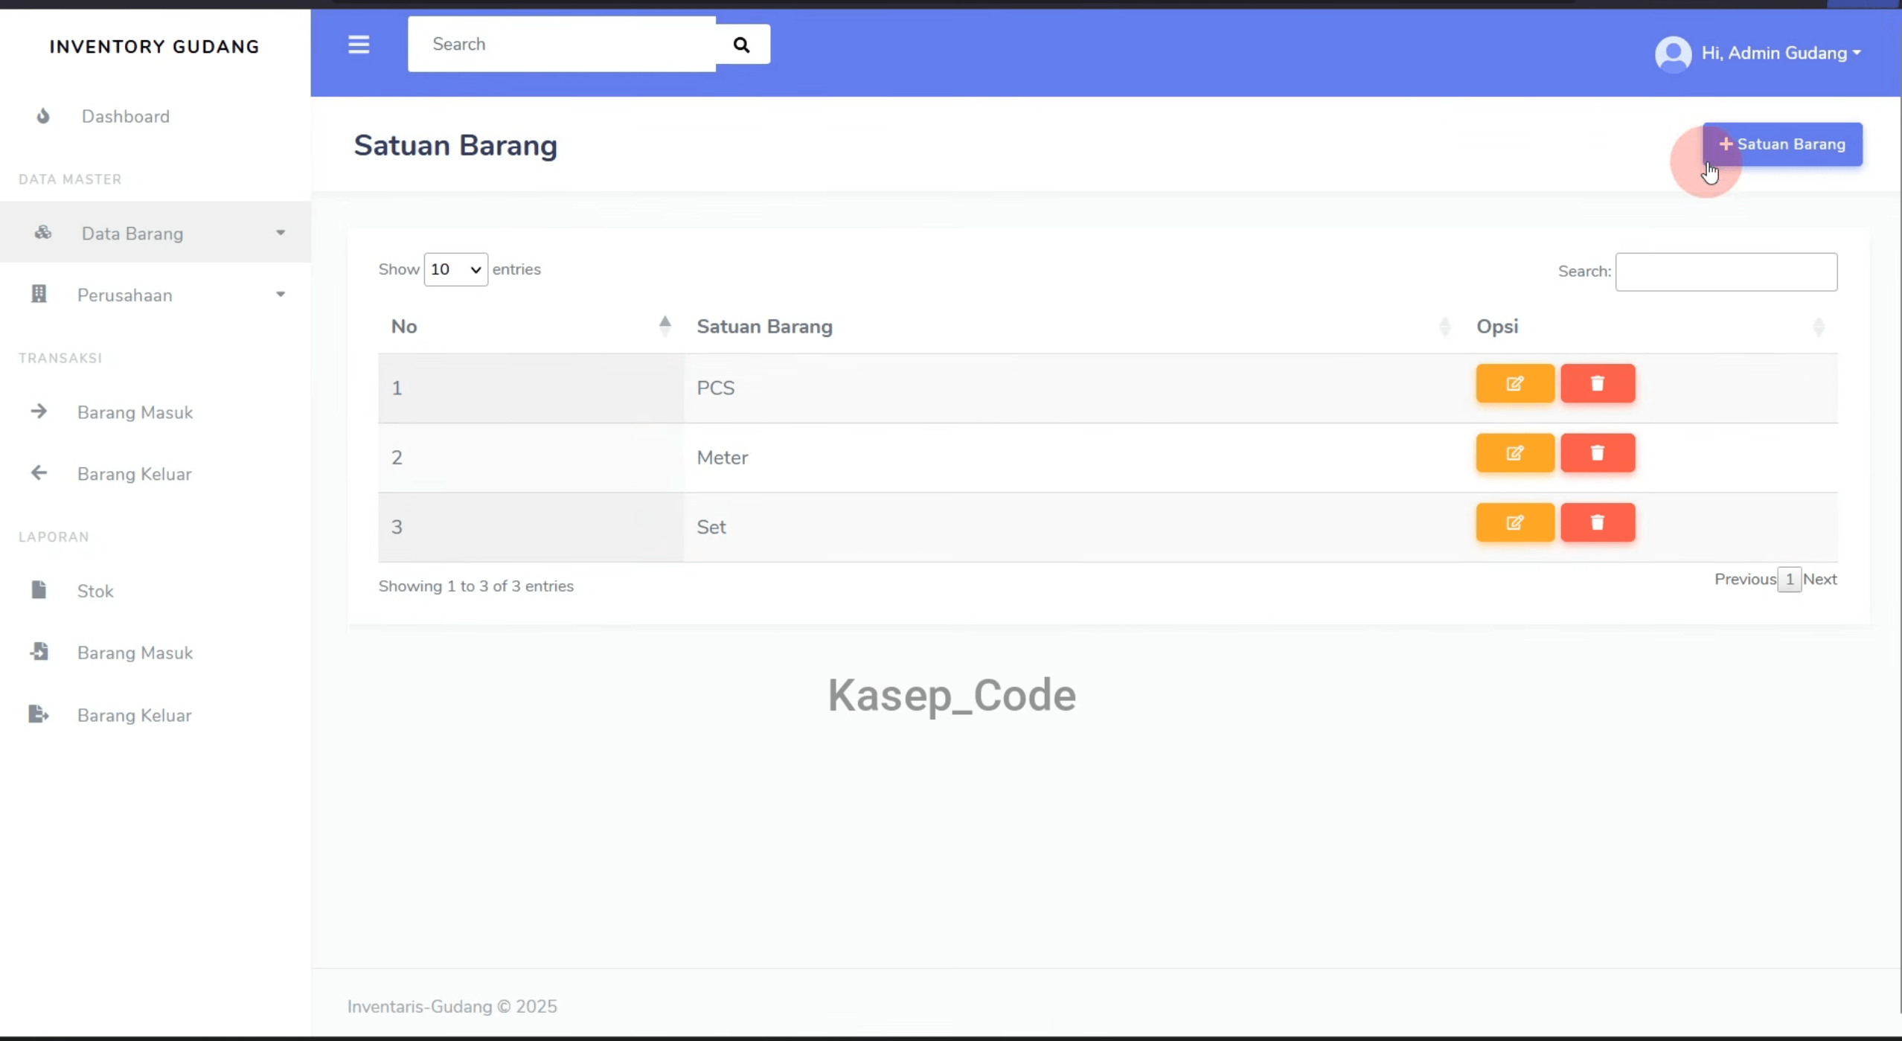The image size is (1902, 1041).
Task: Delete the PCS row using trash button
Action: click(1598, 384)
